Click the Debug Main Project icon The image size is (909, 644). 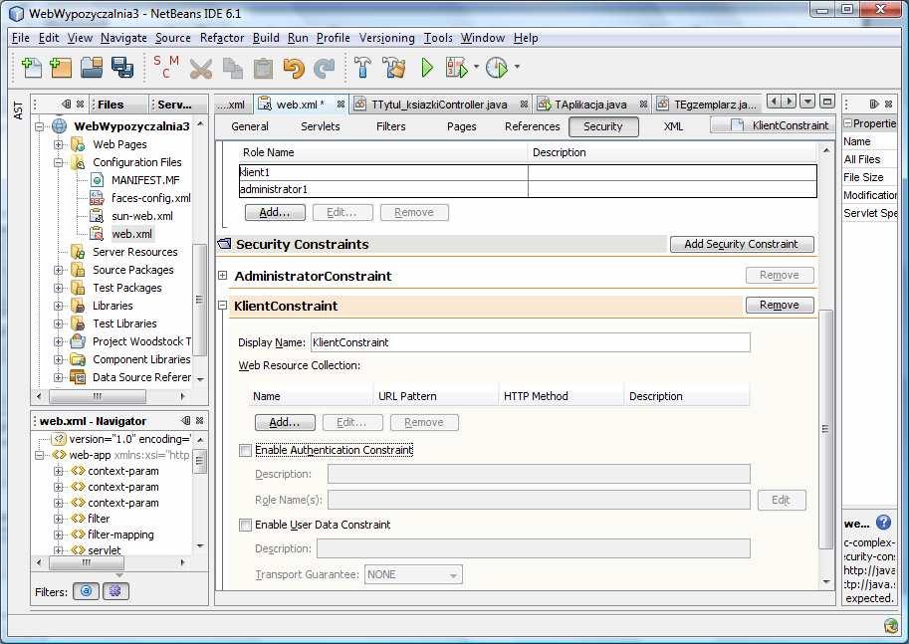tap(457, 68)
